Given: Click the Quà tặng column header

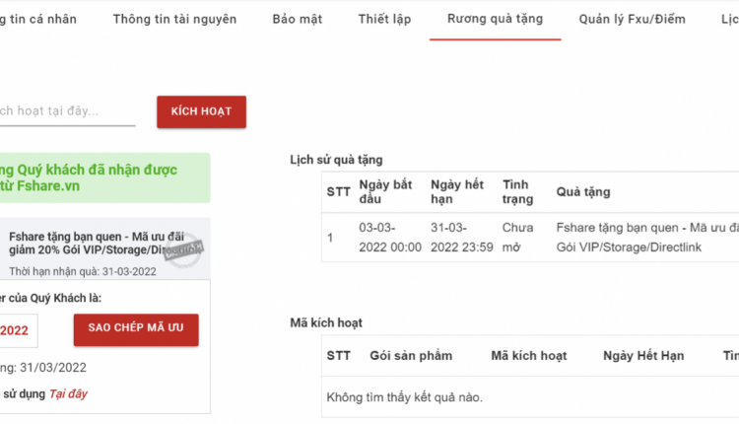Looking at the screenshot, I should coord(583,192).
